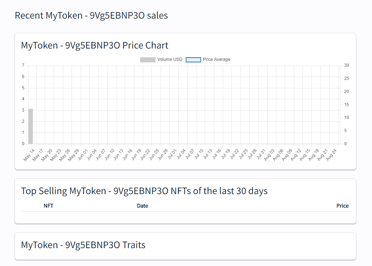Expand the Top Selling NFTs panel
Viewport: 372px width, 266px height.
[x=145, y=191]
